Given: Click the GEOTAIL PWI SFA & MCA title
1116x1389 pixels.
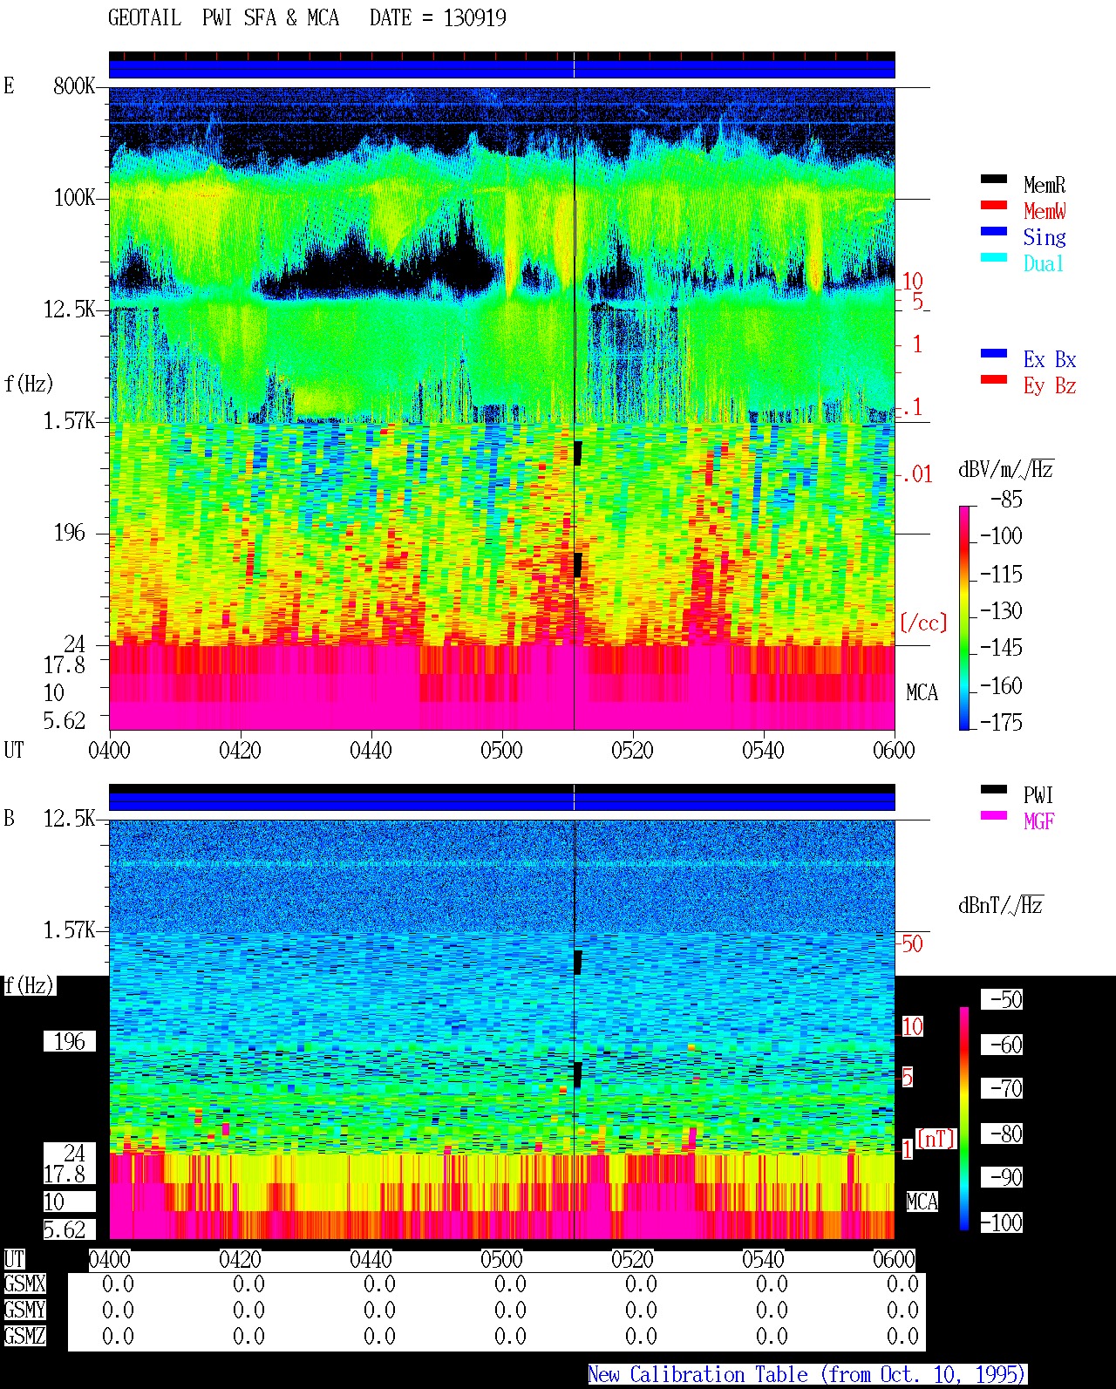Looking at the screenshot, I should pos(223,18).
